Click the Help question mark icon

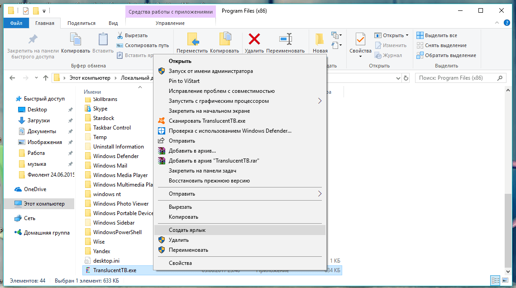507,23
